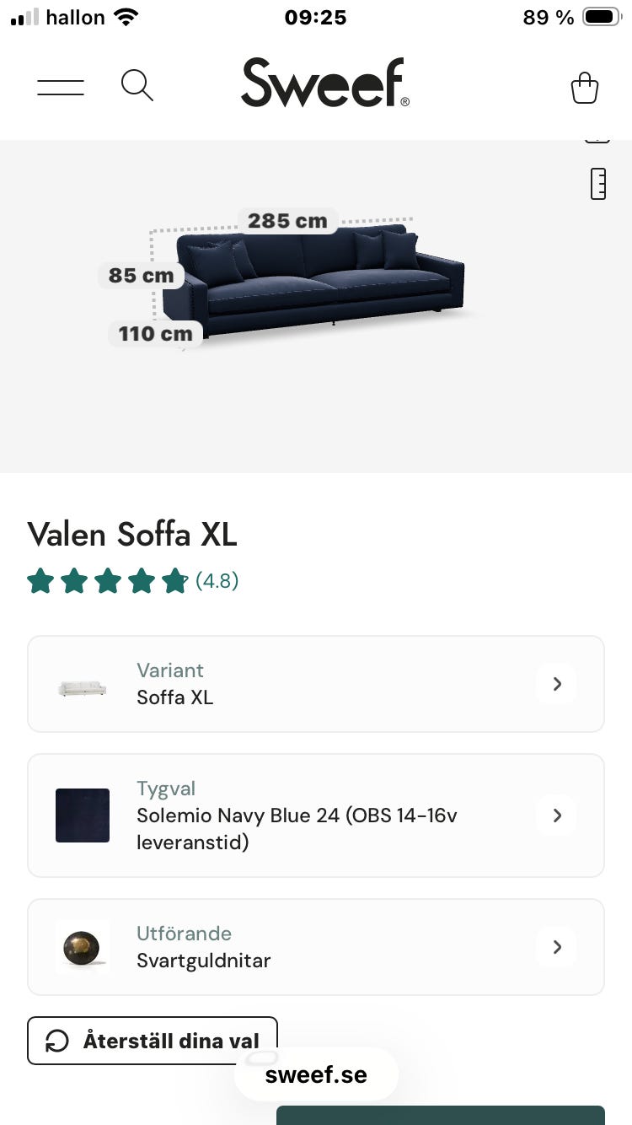Click the Sweef logo
Screen dimensions: 632x1125
click(x=325, y=83)
